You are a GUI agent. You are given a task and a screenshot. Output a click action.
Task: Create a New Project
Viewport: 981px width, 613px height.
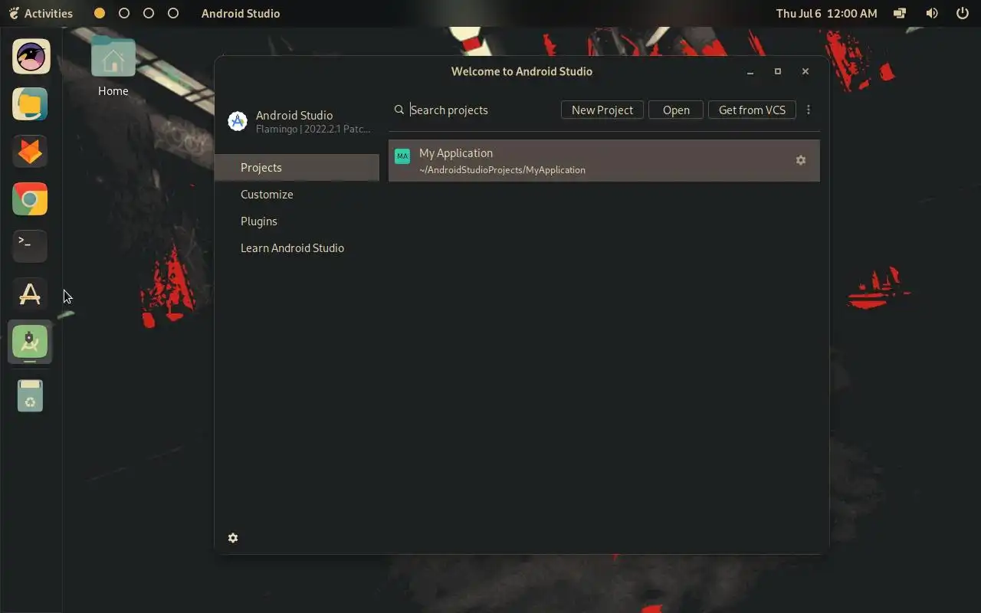602,110
